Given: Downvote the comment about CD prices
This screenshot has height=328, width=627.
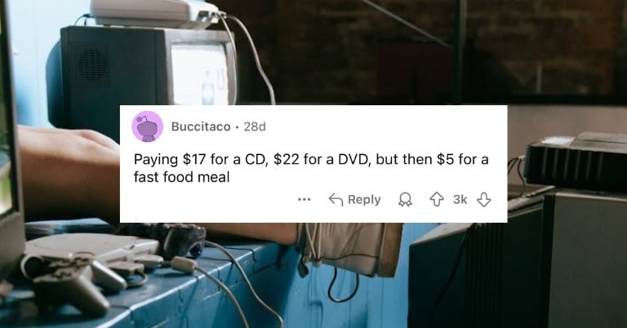Looking at the screenshot, I should coord(484,199).
